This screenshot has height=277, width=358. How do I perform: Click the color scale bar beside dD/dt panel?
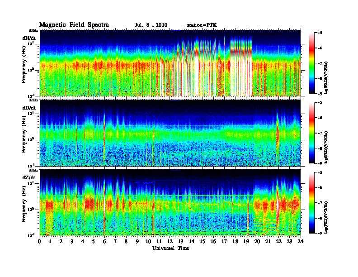311,133
